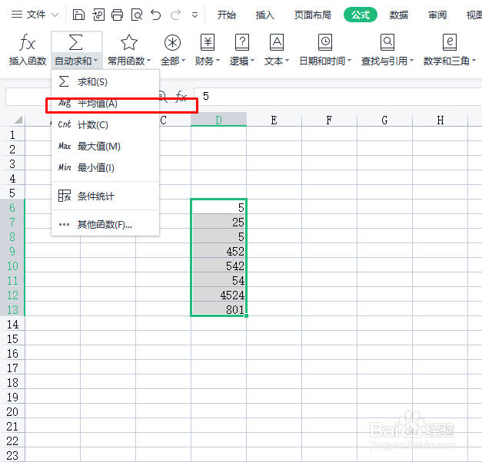
Task: Click cell containing 542
Action: [x=218, y=266]
